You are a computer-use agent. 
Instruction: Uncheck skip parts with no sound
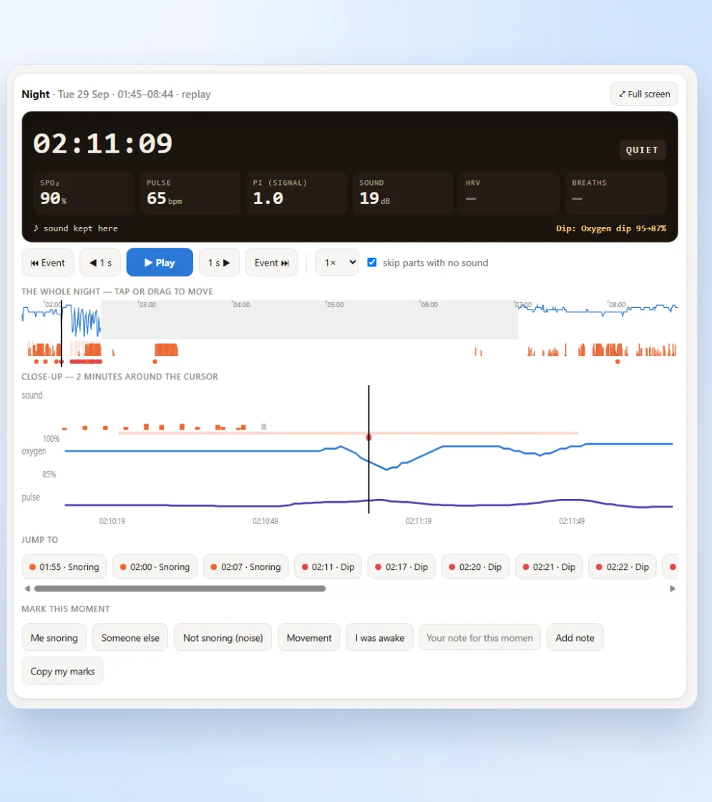[372, 262]
